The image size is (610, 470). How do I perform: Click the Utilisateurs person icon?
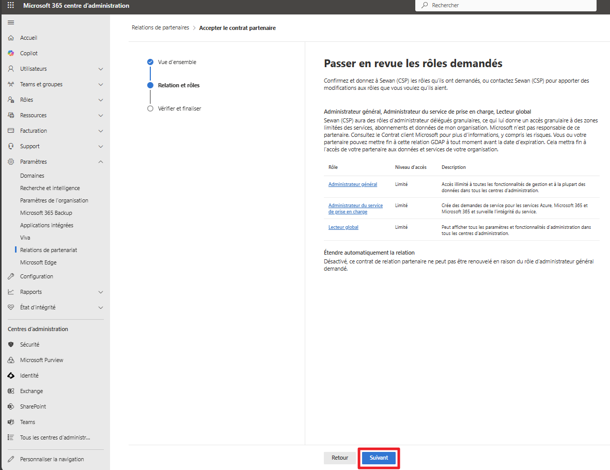coord(11,69)
